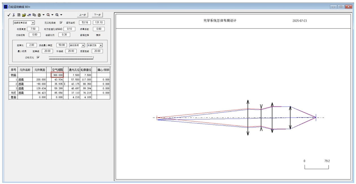Toggle the 无凸轮曲线 checkbox
Screen dimensions: 356x184
pyautogui.click(x=61, y=23)
